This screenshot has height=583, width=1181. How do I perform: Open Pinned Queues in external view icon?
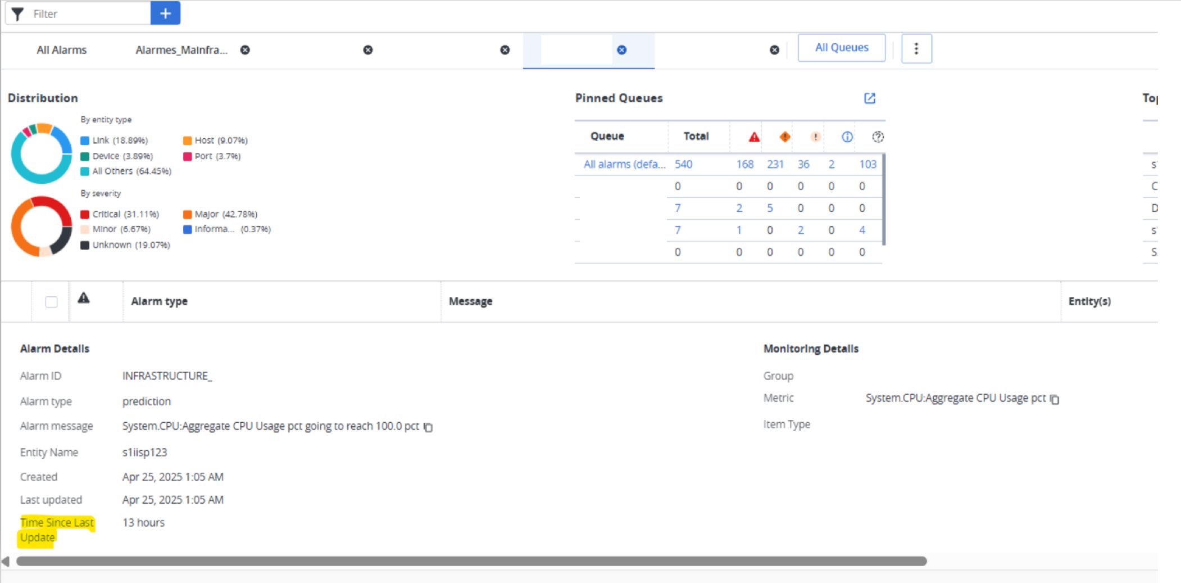tap(869, 98)
